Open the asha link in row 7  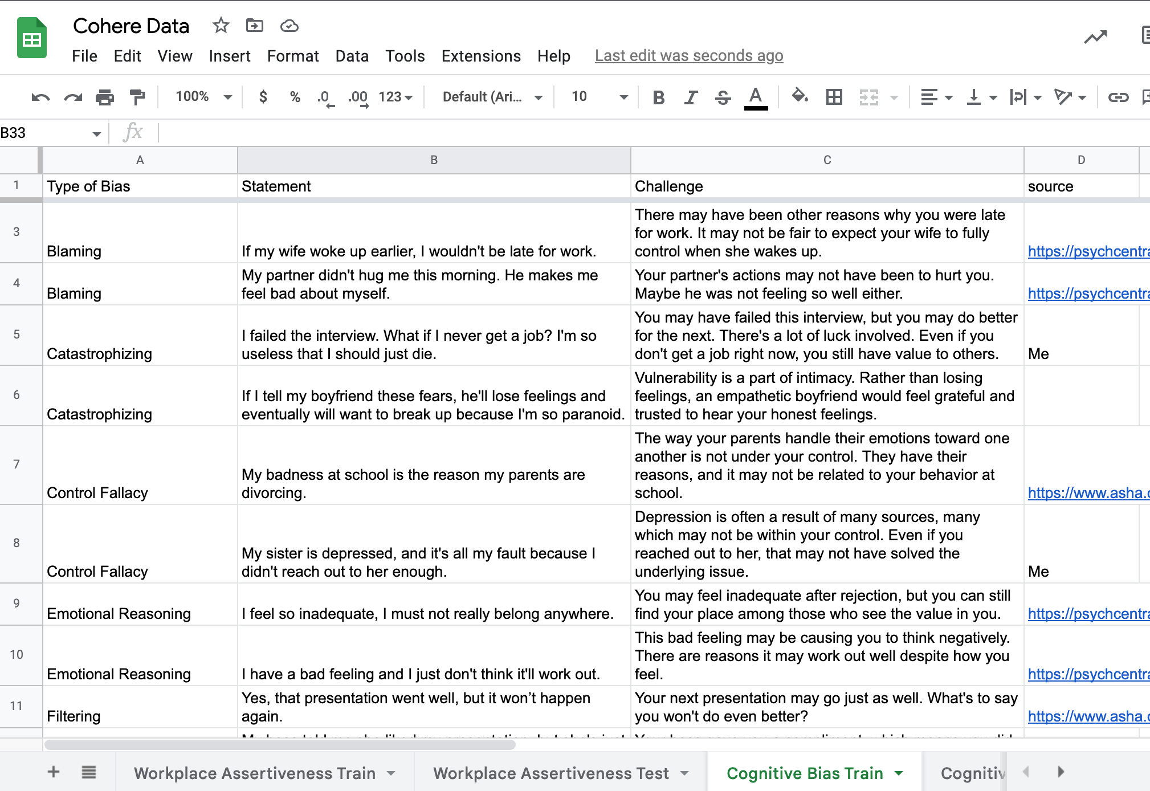[1087, 493]
